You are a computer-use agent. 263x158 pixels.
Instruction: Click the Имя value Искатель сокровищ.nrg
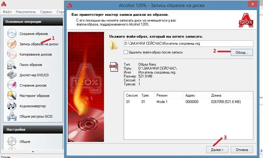tap(157, 72)
